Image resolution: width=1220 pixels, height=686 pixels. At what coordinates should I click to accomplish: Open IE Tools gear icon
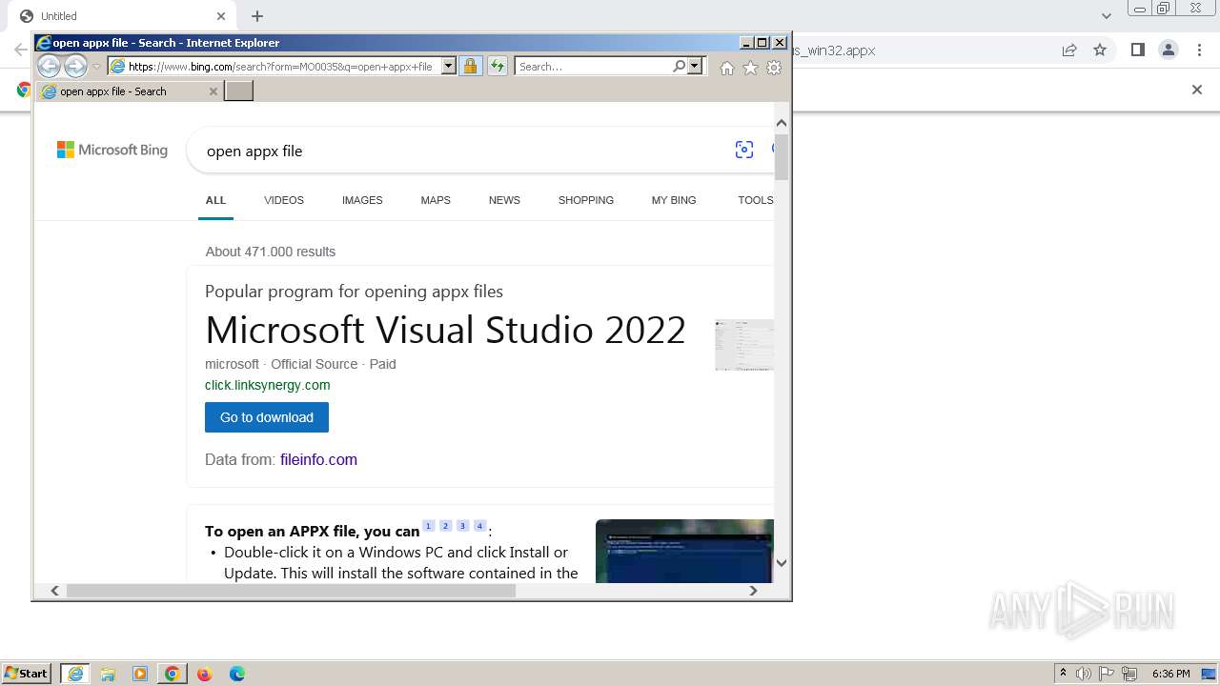[x=774, y=68]
